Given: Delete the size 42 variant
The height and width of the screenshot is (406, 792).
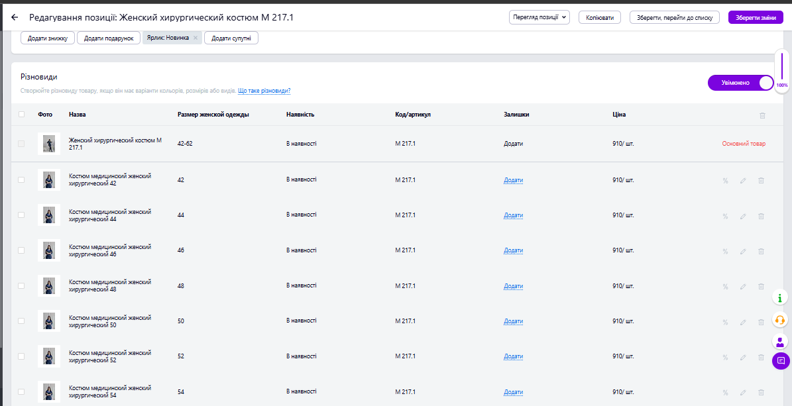Looking at the screenshot, I should tap(761, 180).
